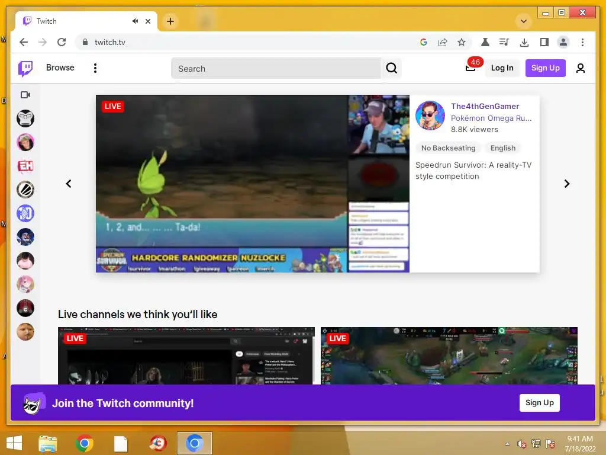The height and width of the screenshot is (455, 606).
Task: Click the taskbar clock showing 9:41 AM
Action: click(x=580, y=444)
